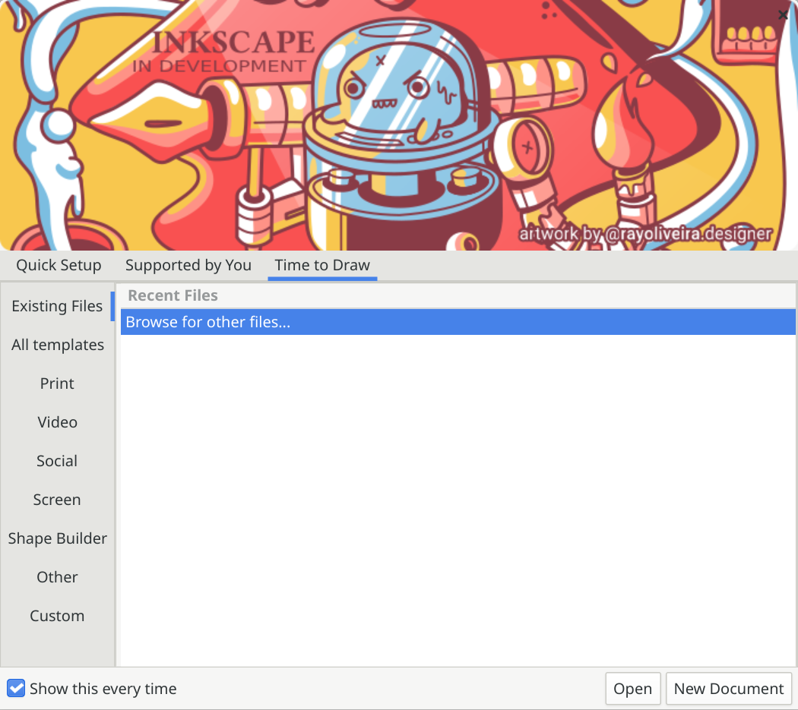
Task: Select Browse for other files row
Action: 458,322
